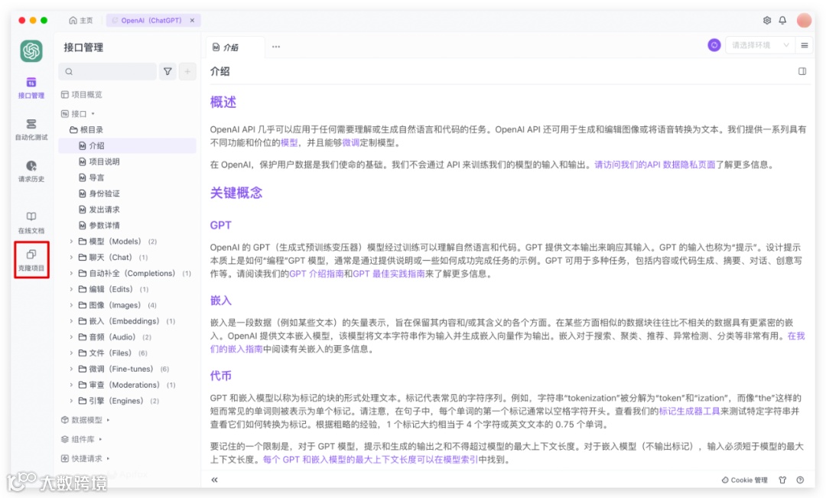Open notifications bell icon
The width and height of the screenshot is (826, 498).
tap(783, 20)
